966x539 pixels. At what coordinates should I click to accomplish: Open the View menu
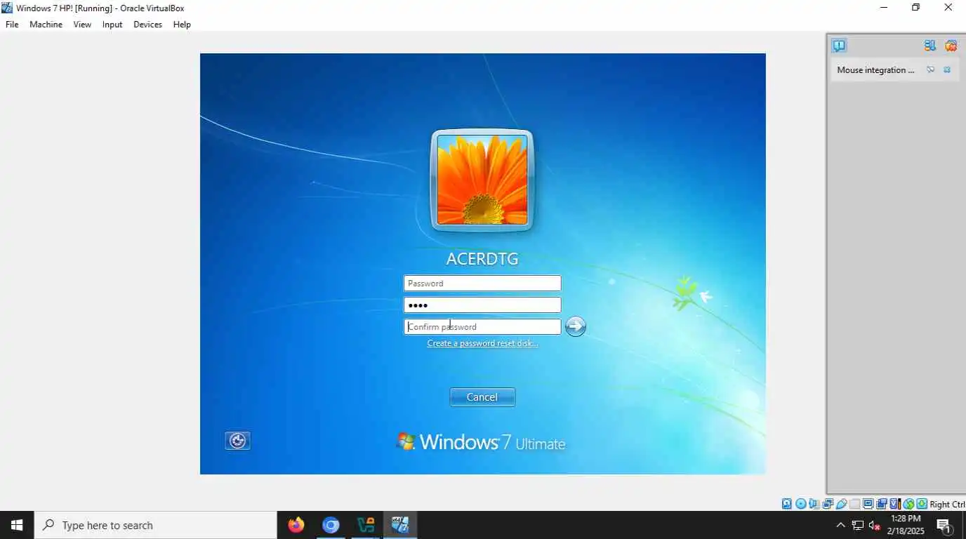pos(82,25)
